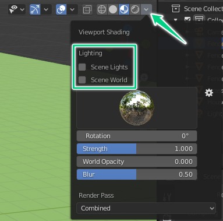Open the viewport object visibility selector
The image size is (223, 221).
click(14, 9)
